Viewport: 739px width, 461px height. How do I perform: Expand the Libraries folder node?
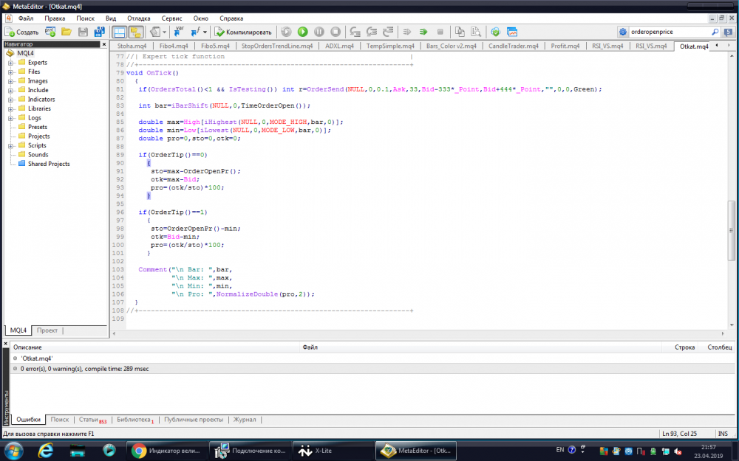point(10,108)
